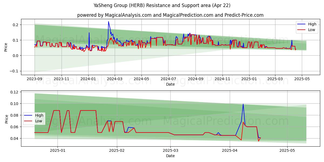Click the '0.12' y-axis tick of bottom chart
The image size is (324, 162).
(15, 92)
